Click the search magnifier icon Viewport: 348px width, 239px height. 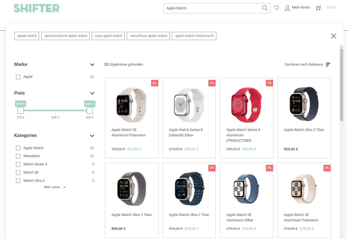point(265,8)
